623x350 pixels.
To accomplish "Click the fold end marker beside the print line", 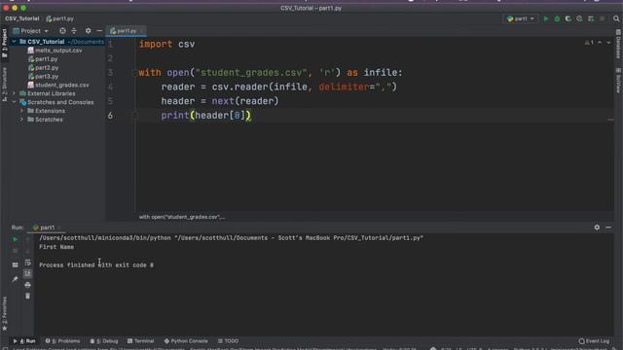I will [x=134, y=116].
